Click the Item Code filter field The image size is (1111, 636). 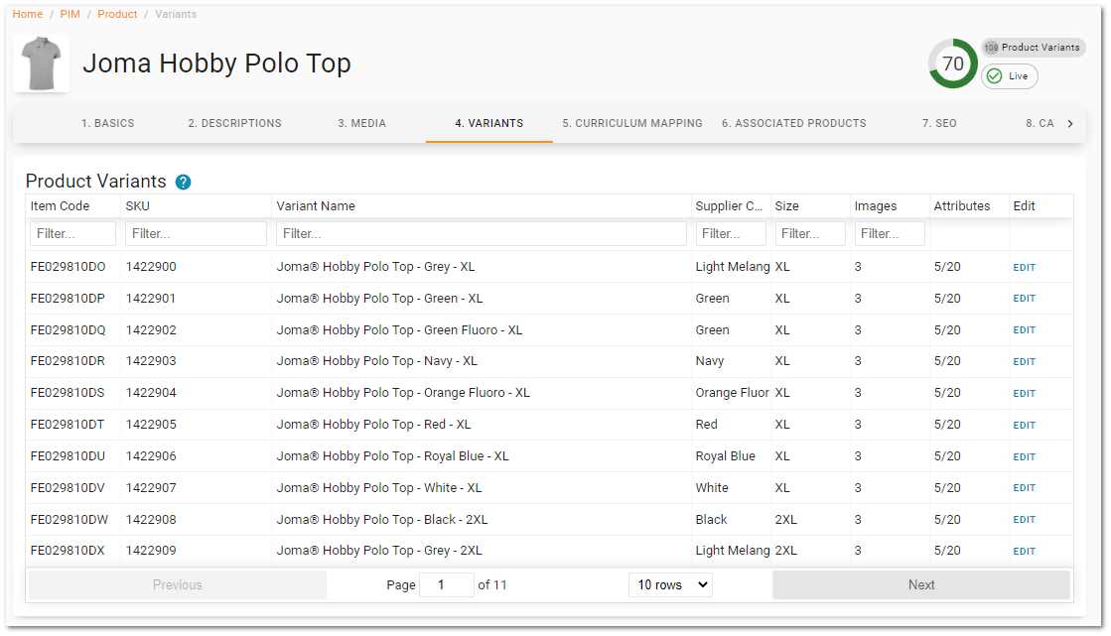[x=73, y=234]
